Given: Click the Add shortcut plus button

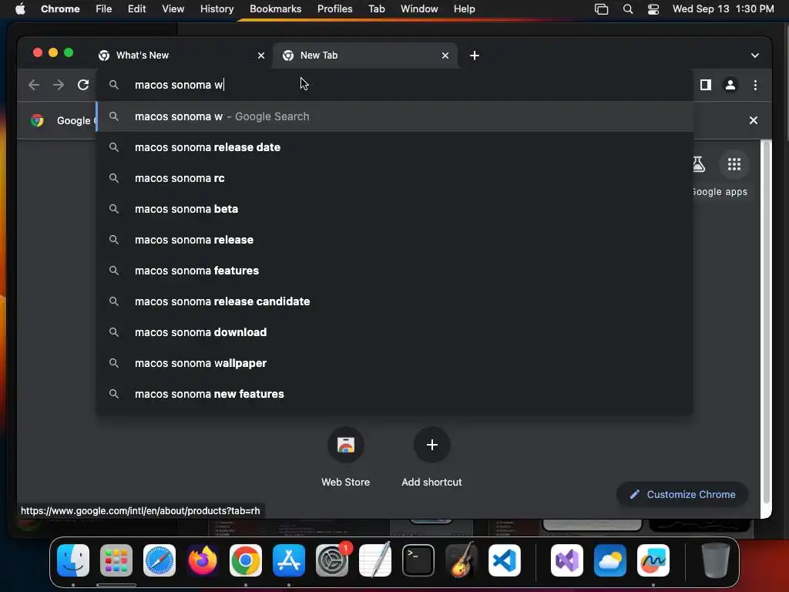Looking at the screenshot, I should (x=431, y=445).
